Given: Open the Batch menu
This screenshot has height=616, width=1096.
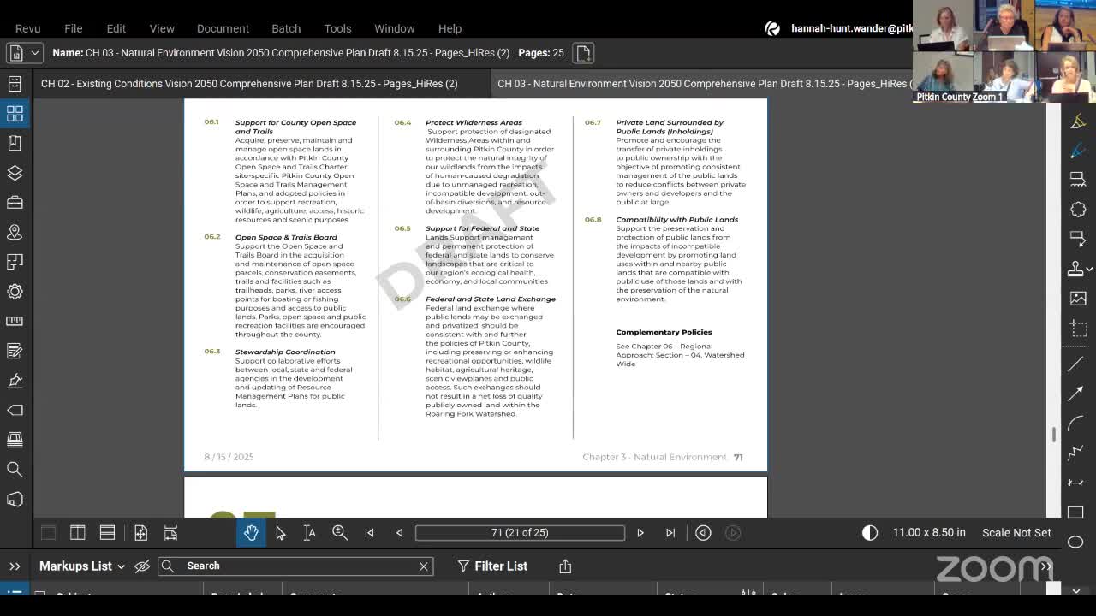Looking at the screenshot, I should (286, 28).
